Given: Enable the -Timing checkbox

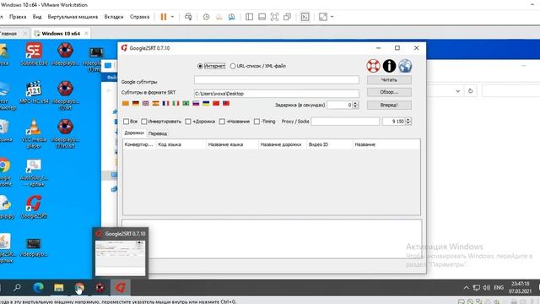Looking at the screenshot, I should (256, 122).
